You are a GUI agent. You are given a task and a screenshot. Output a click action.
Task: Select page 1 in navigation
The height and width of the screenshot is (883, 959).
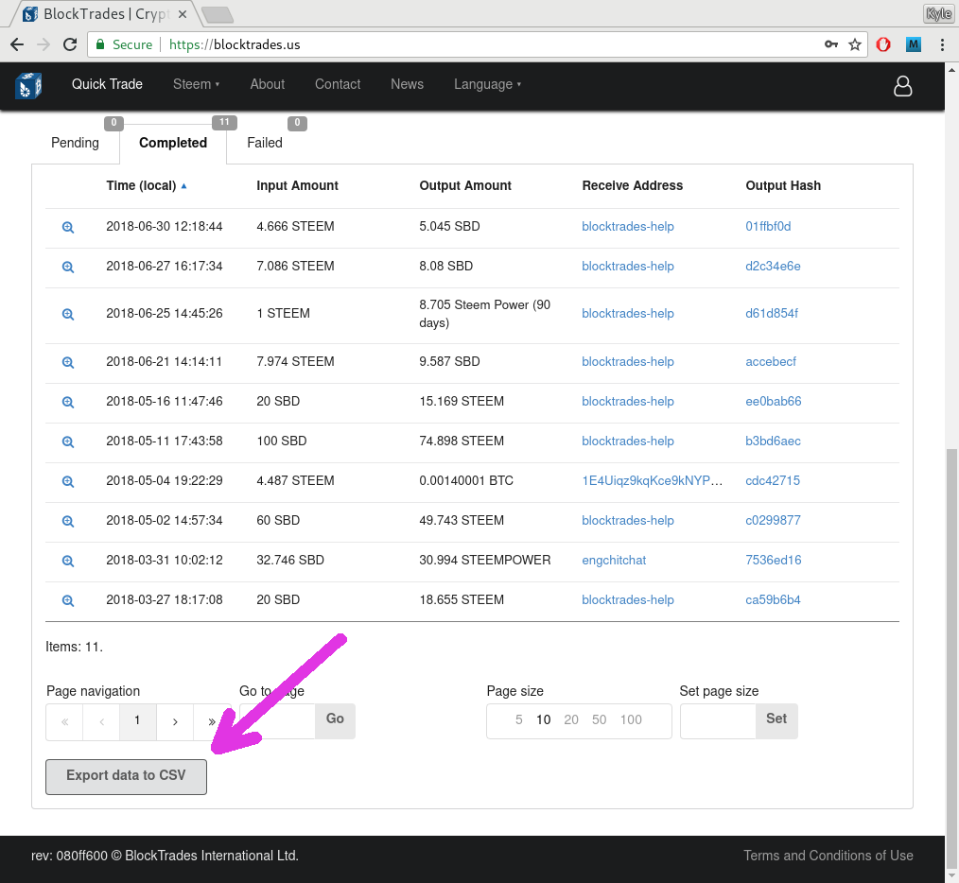tap(138, 722)
